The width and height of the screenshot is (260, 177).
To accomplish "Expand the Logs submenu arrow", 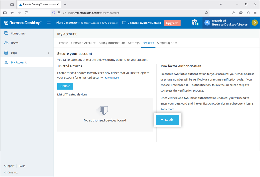I will 49,53.
